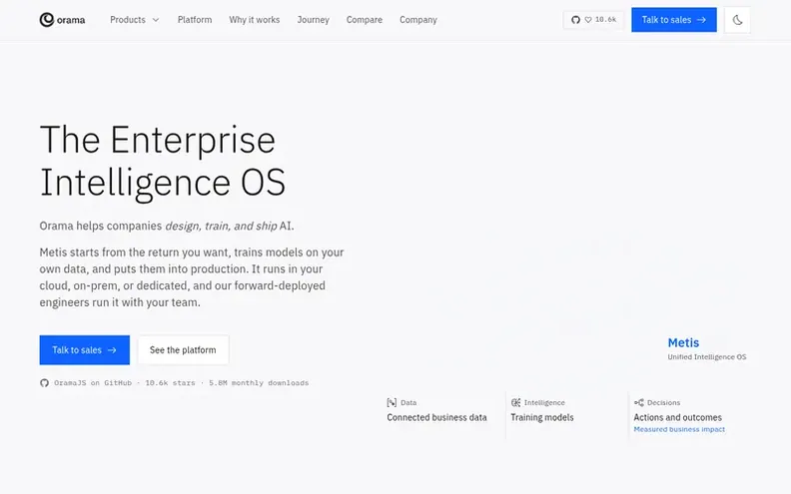Click the GitHub icon beside OramaJS text

[x=44, y=382]
